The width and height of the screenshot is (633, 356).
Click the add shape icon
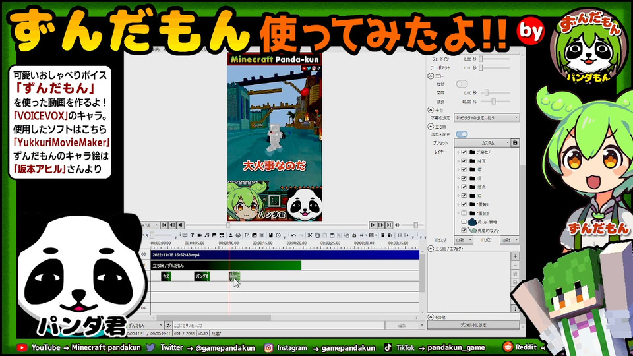pos(222,235)
